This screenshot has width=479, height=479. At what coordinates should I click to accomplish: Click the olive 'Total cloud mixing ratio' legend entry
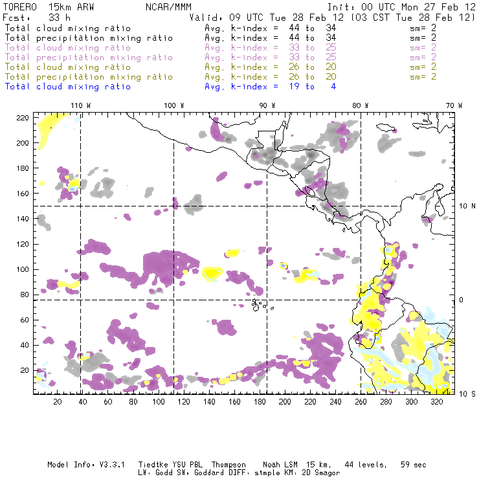[67, 67]
